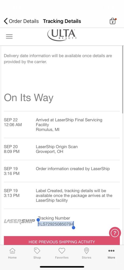
Task: Open the pink help question mark button
Action: coord(115,233)
